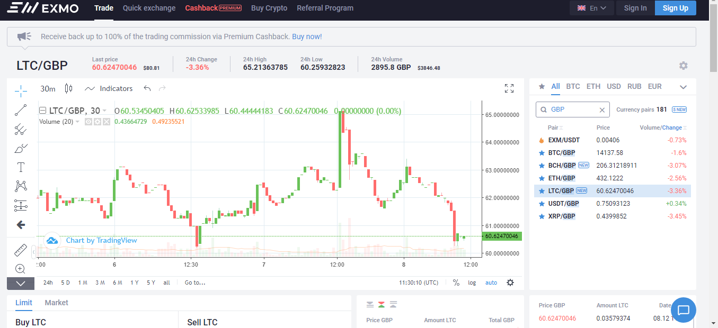The height and width of the screenshot is (328, 718).
Task: Select the long position prediction tool
Action: 21,205
